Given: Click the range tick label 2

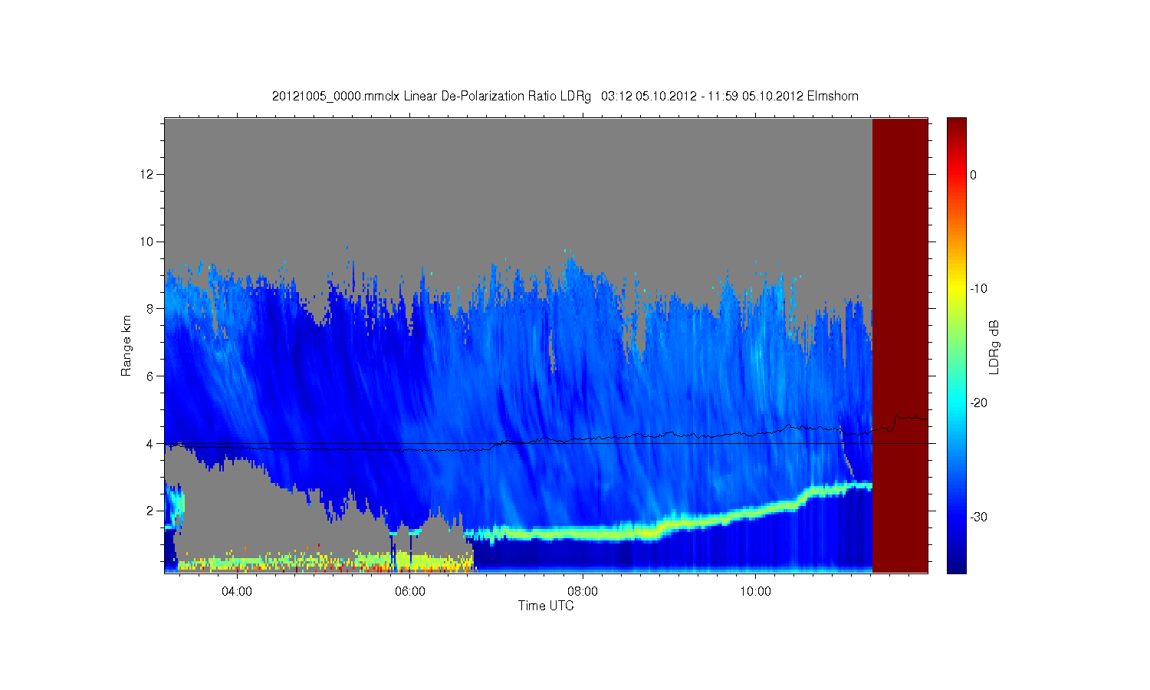Looking at the screenshot, I should coord(150,511).
